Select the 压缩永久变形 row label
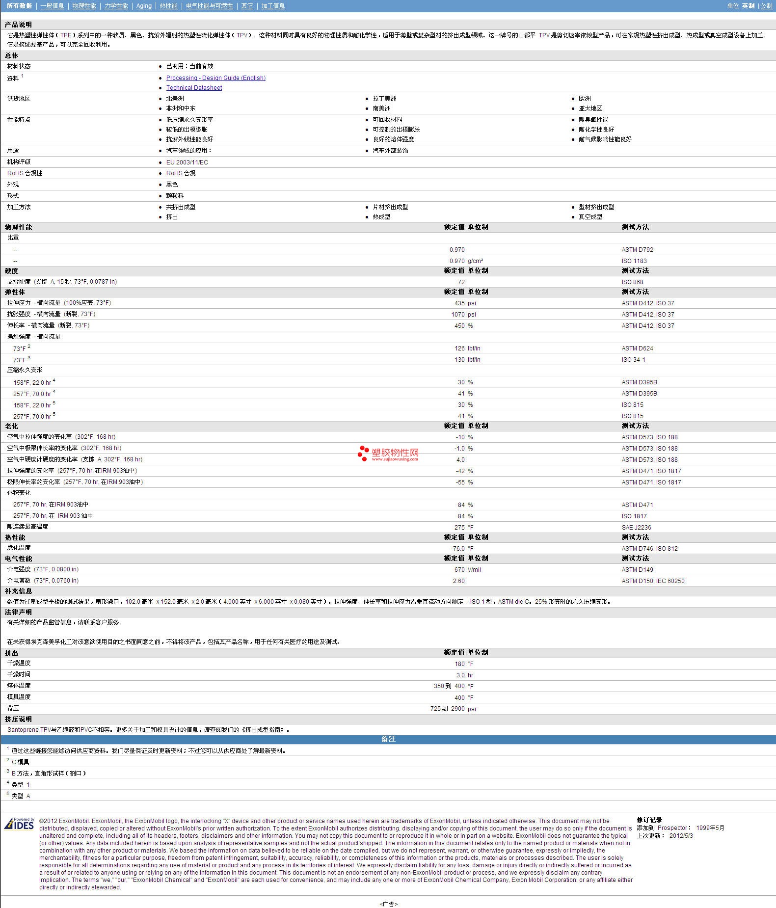This screenshot has width=776, height=908. 25,370
